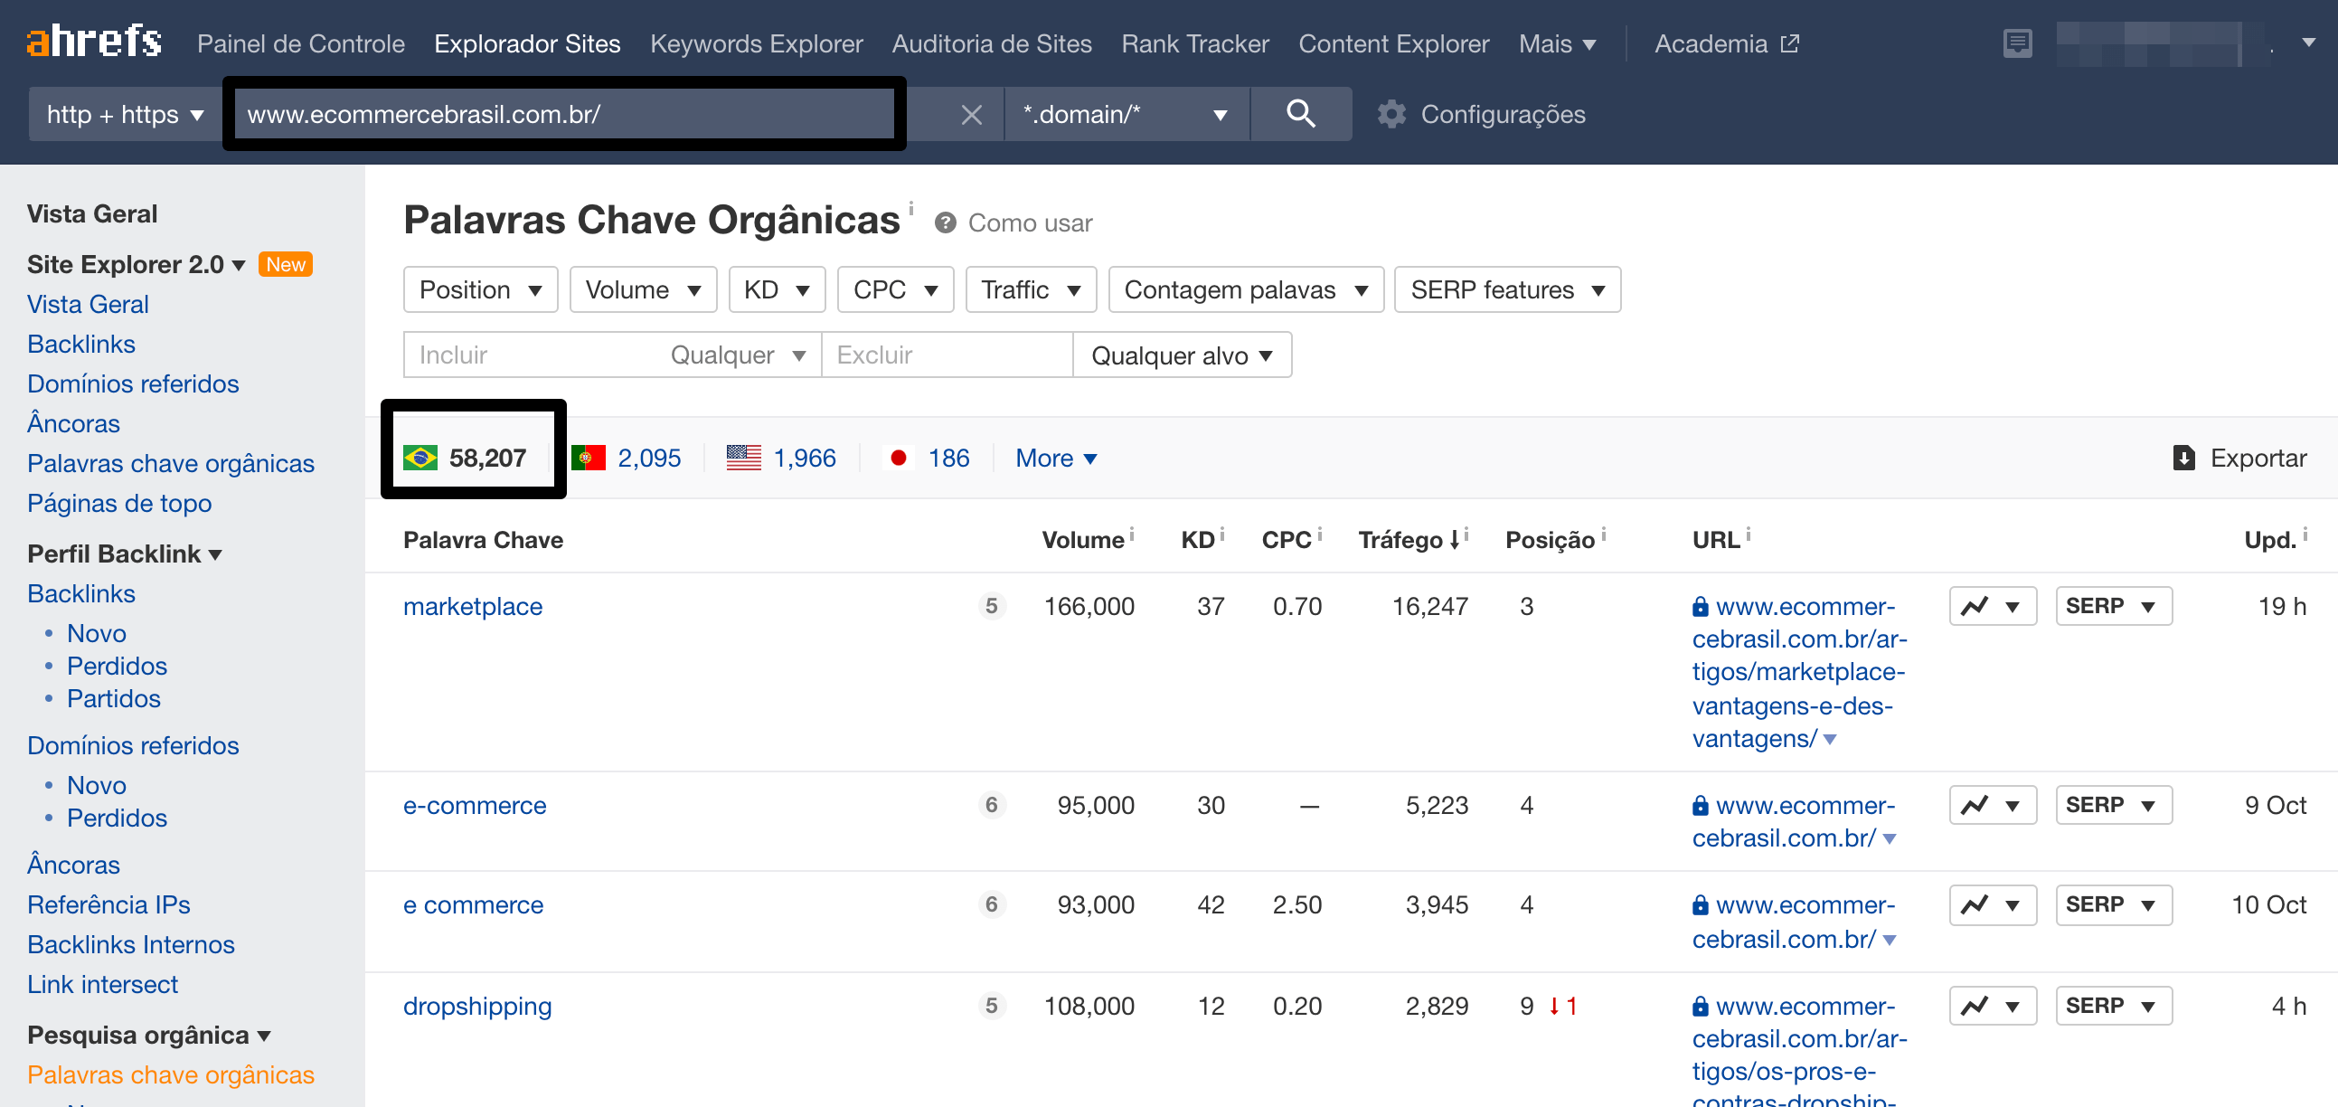The image size is (2338, 1107).
Task: Open Keywords Explorer in top navigation
Action: (756, 43)
